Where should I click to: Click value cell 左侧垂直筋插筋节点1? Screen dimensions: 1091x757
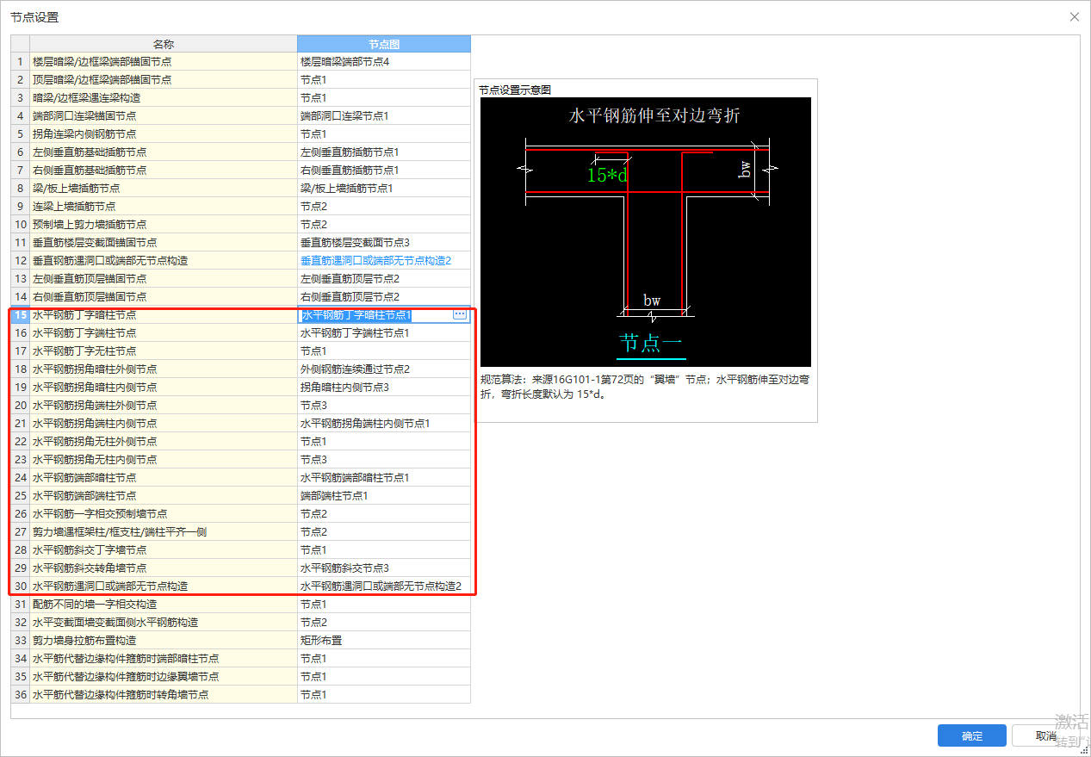(384, 152)
